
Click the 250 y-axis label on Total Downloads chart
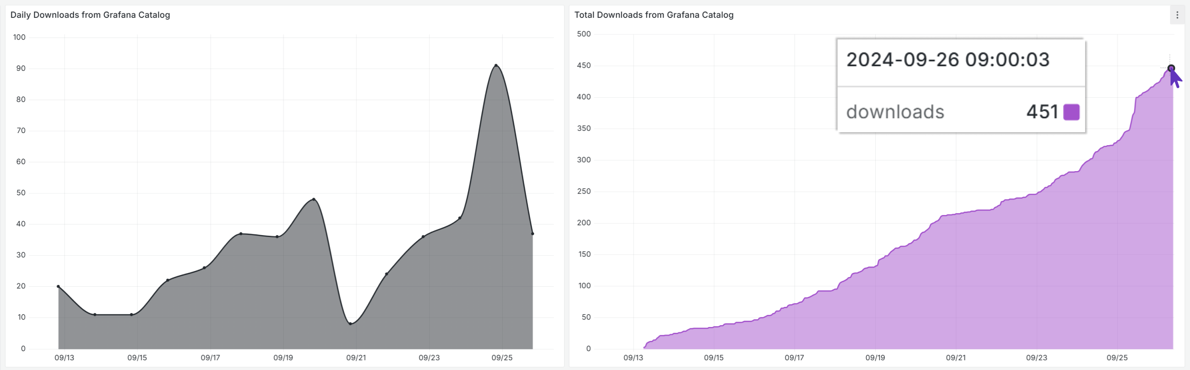pyautogui.click(x=584, y=191)
